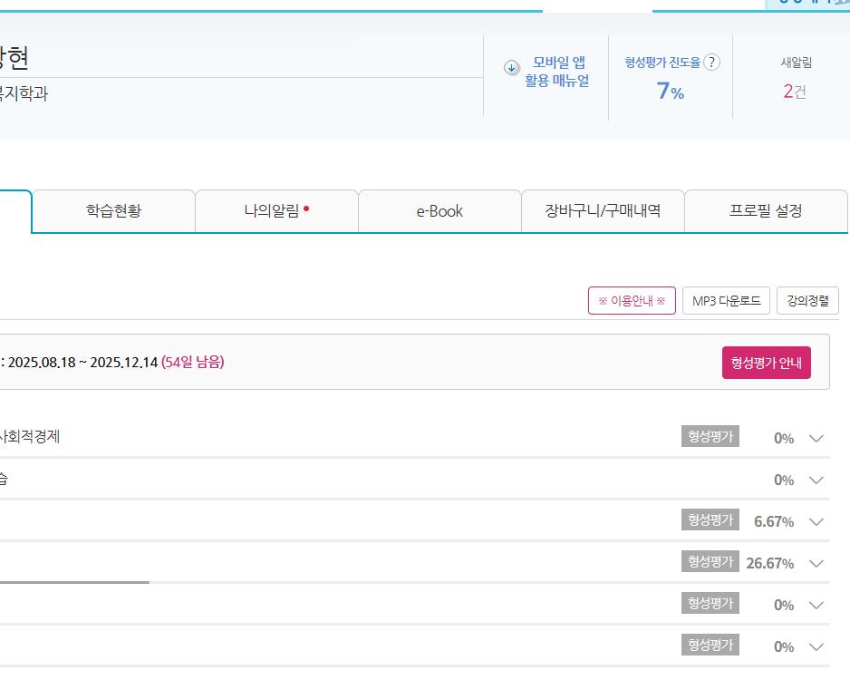850x699 pixels.
Task: Open the e-Book tab
Action: click(x=439, y=211)
